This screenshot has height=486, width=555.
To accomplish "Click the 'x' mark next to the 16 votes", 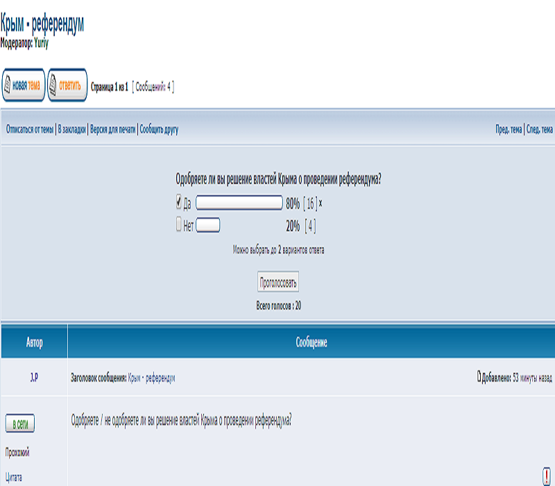I will [321, 203].
